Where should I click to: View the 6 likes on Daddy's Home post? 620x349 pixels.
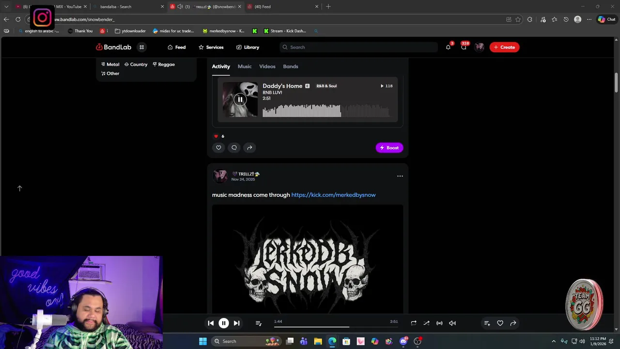coord(219,136)
